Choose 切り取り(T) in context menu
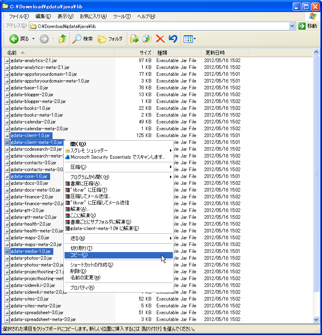This screenshot has height=335, width=322. click(118, 248)
